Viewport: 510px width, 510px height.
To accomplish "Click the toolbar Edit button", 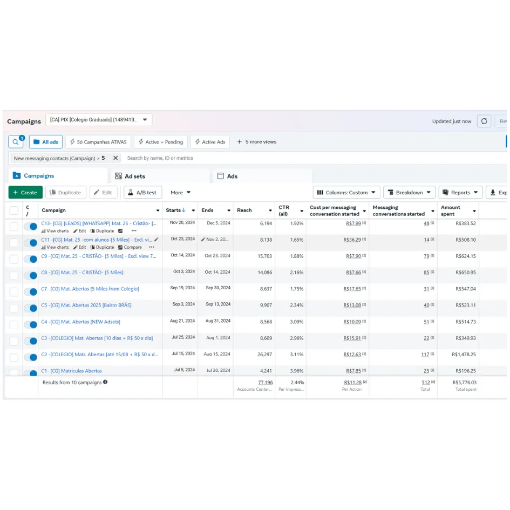I will tap(103, 193).
